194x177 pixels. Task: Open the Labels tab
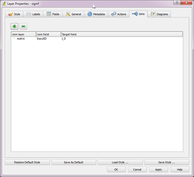click(x=33, y=14)
